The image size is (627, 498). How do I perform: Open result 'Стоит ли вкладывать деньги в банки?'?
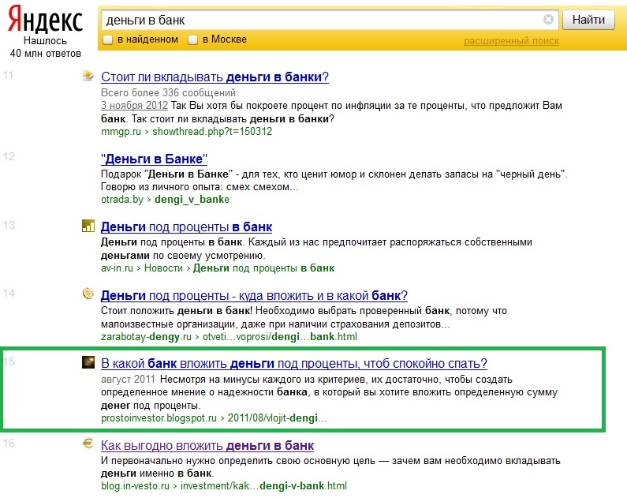[x=215, y=77]
